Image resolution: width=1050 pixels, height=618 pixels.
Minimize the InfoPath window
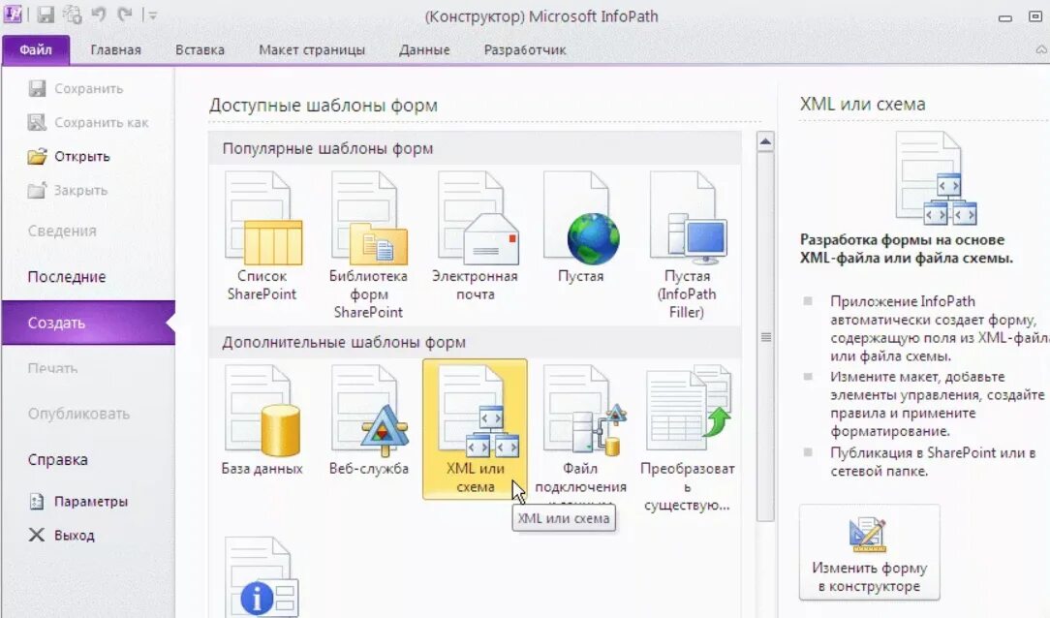point(1005,17)
